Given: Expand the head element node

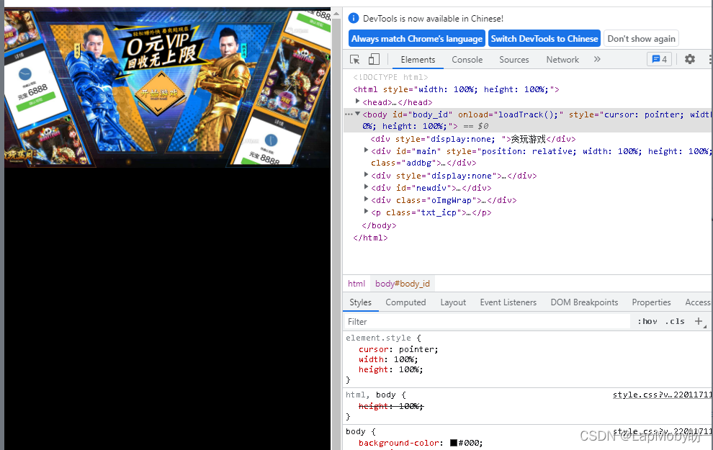Looking at the screenshot, I should coord(357,102).
